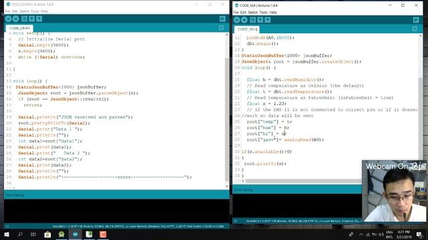Open Microsoft Store taskbar icon
This screenshot has width=428, height=240.
tap(47, 234)
